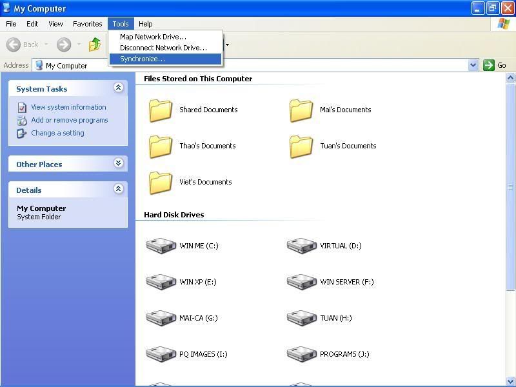Open the Address bar dropdown arrow
This screenshot has width=516, height=387.
click(x=473, y=65)
